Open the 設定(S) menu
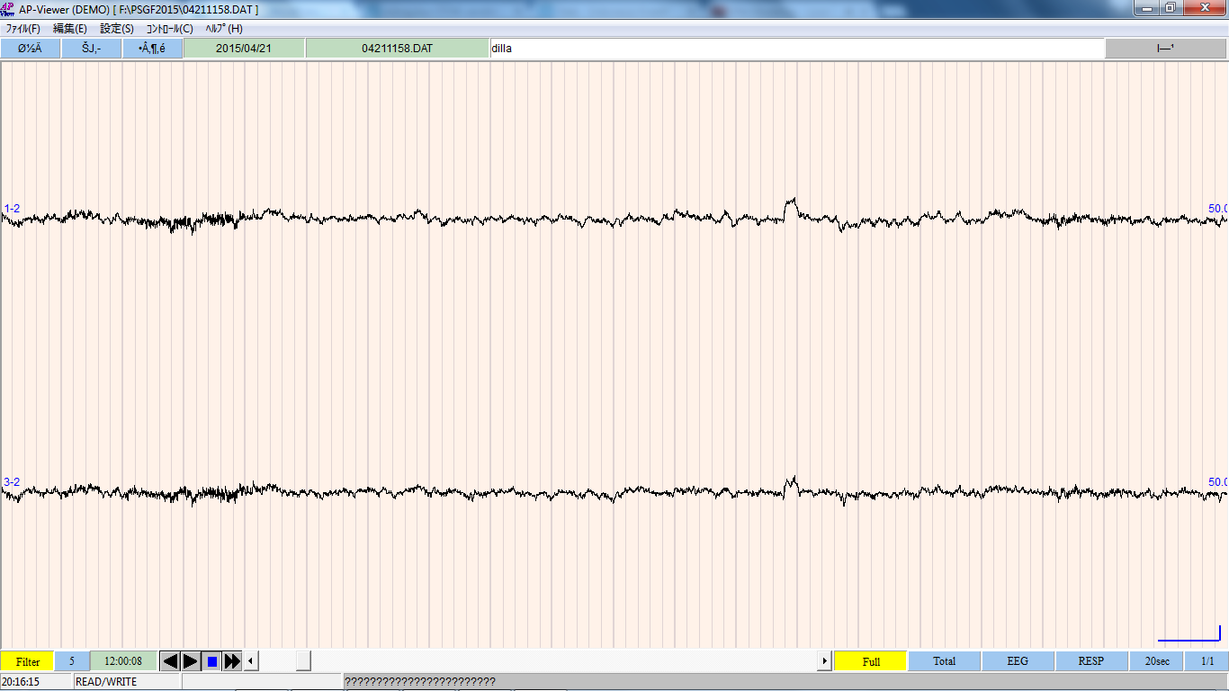Screen dimensions: 1229x691 pos(117,29)
